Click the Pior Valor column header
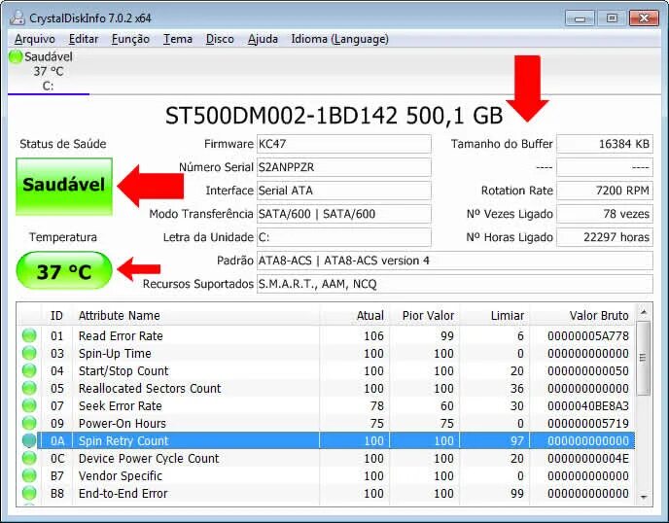Image resolution: width=669 pixels, height=523 pixels. pos(425,316)
